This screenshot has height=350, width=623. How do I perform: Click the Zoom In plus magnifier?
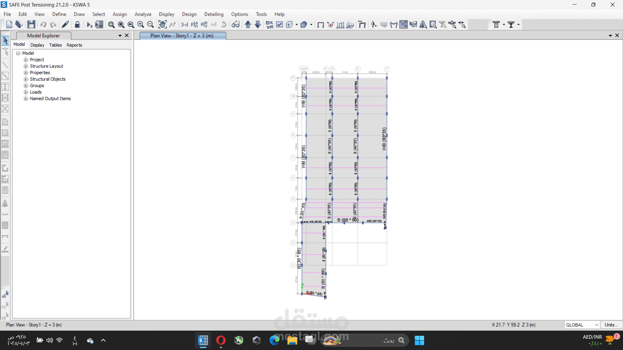[140, 25]
